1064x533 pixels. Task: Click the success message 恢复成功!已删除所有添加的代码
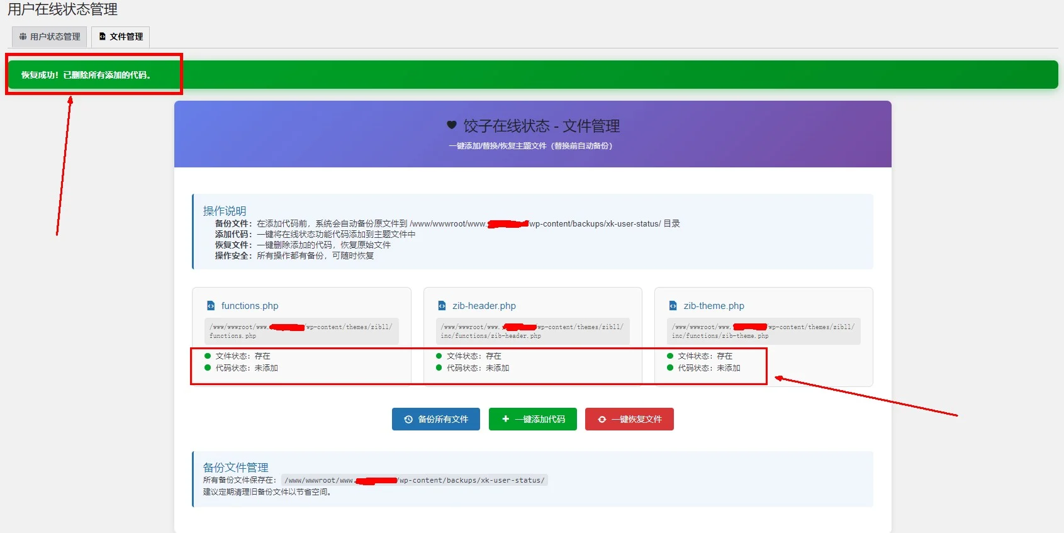pos(86,75)
